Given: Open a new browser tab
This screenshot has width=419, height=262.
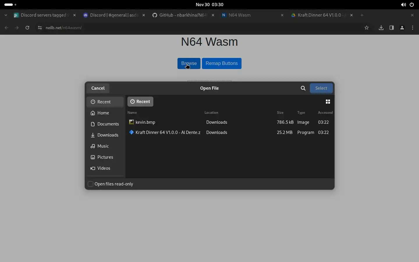Looking at the screenshot, I should [362, 15].
